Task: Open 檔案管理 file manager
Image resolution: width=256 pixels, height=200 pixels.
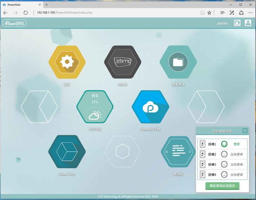Action: 178,62
